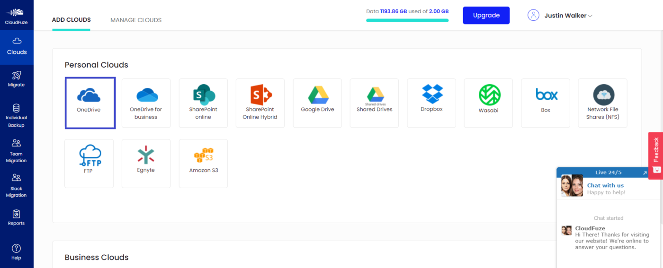663x268 pixels.
Task: Open the Migrate rocket icon
Action: point(17,75)
